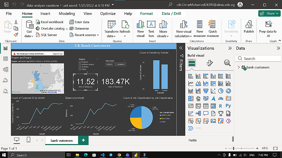Open Report view in left sidebar
Screen dimensions: 282x158
6,48
